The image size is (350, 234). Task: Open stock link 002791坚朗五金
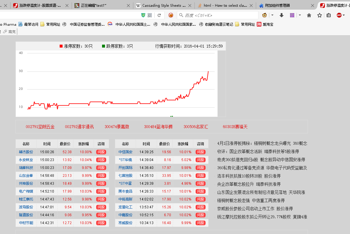point(40,127)
